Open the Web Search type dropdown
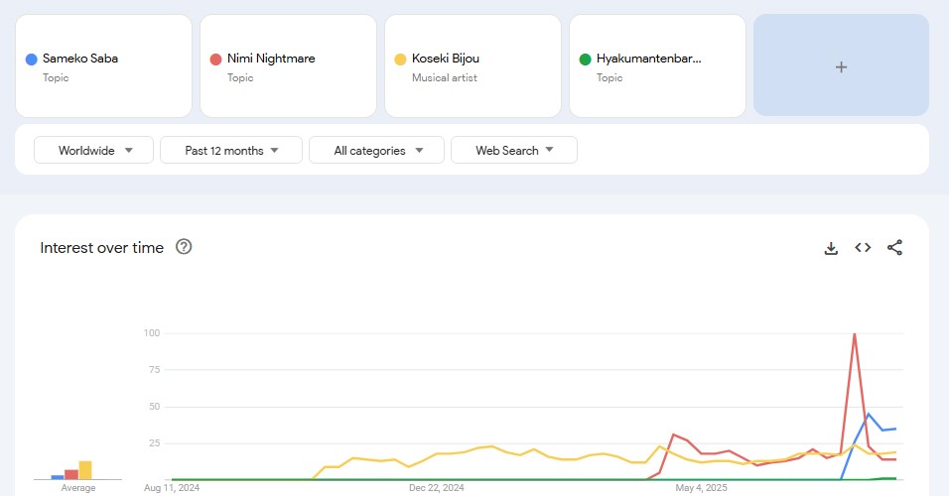Image resolution: width=949 pixels, height=496 pixels. click(514, 150)
